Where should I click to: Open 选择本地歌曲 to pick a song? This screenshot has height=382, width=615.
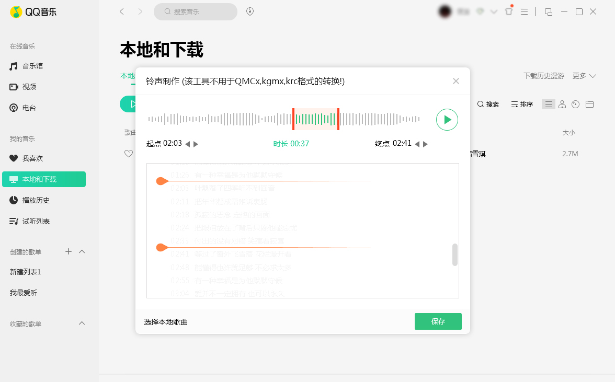click(x=167, y=321)
